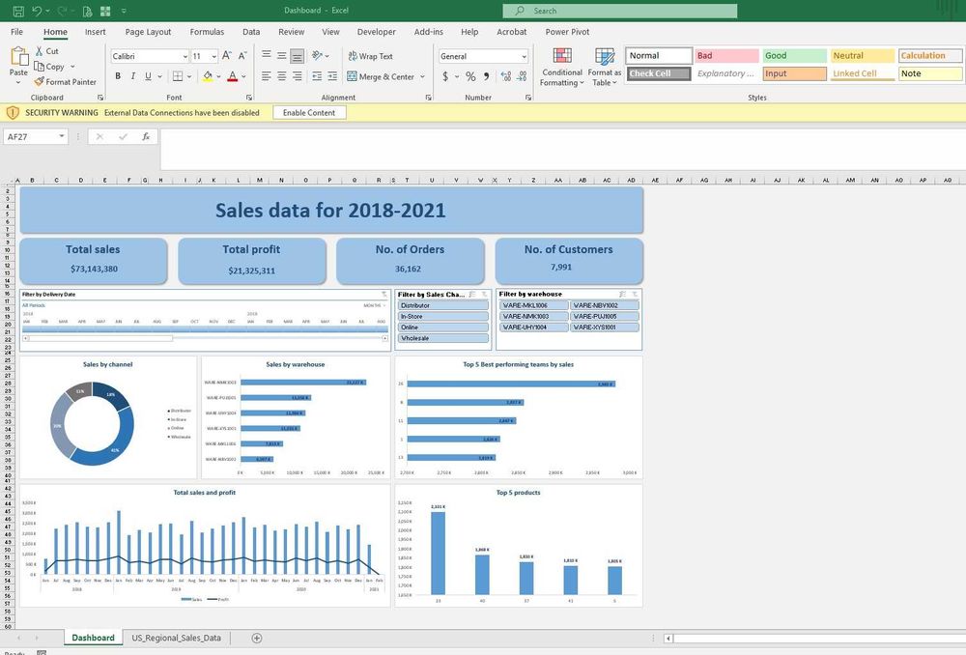Click Decrease Indent icon

click(317, 76)
